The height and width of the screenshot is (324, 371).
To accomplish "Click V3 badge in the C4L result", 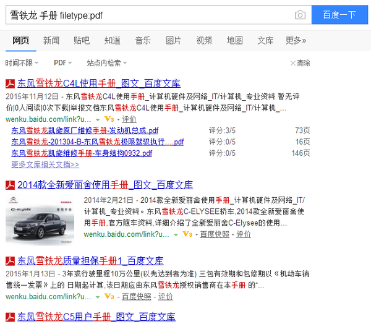I will (109, 119).
